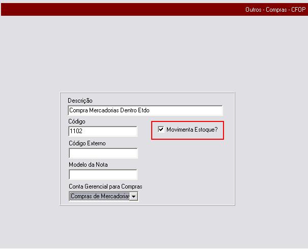Viewport: 308px width, 249px height.
Task: Click the 'Código' field label
Action: 77,122
